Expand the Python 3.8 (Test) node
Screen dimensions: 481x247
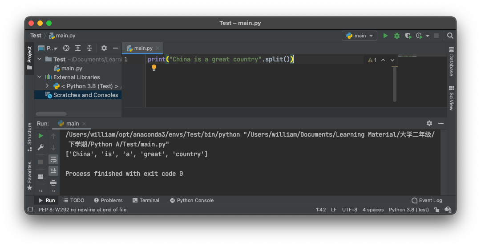[x=47, y=86]
